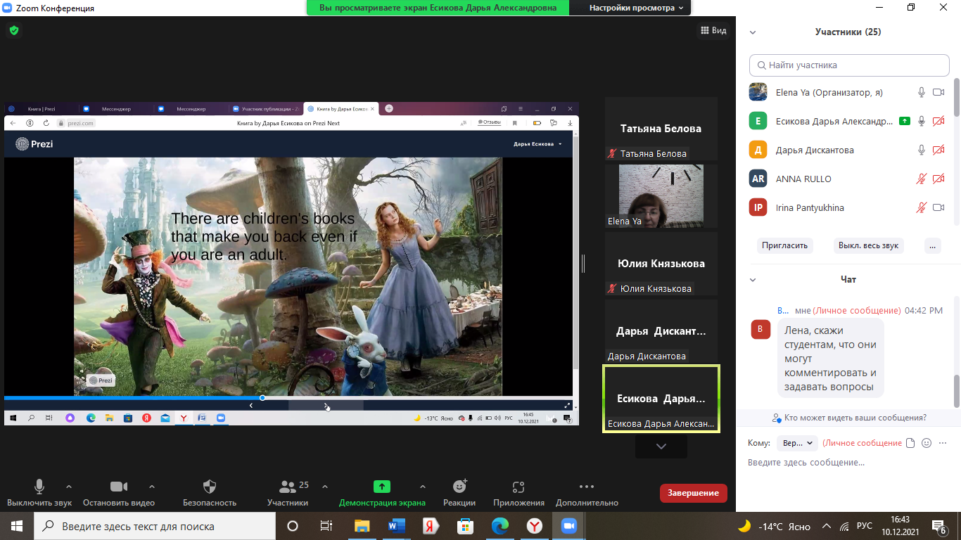Click the chat file attachment icon
Viewport: 961px width, 540px height.
910,443
